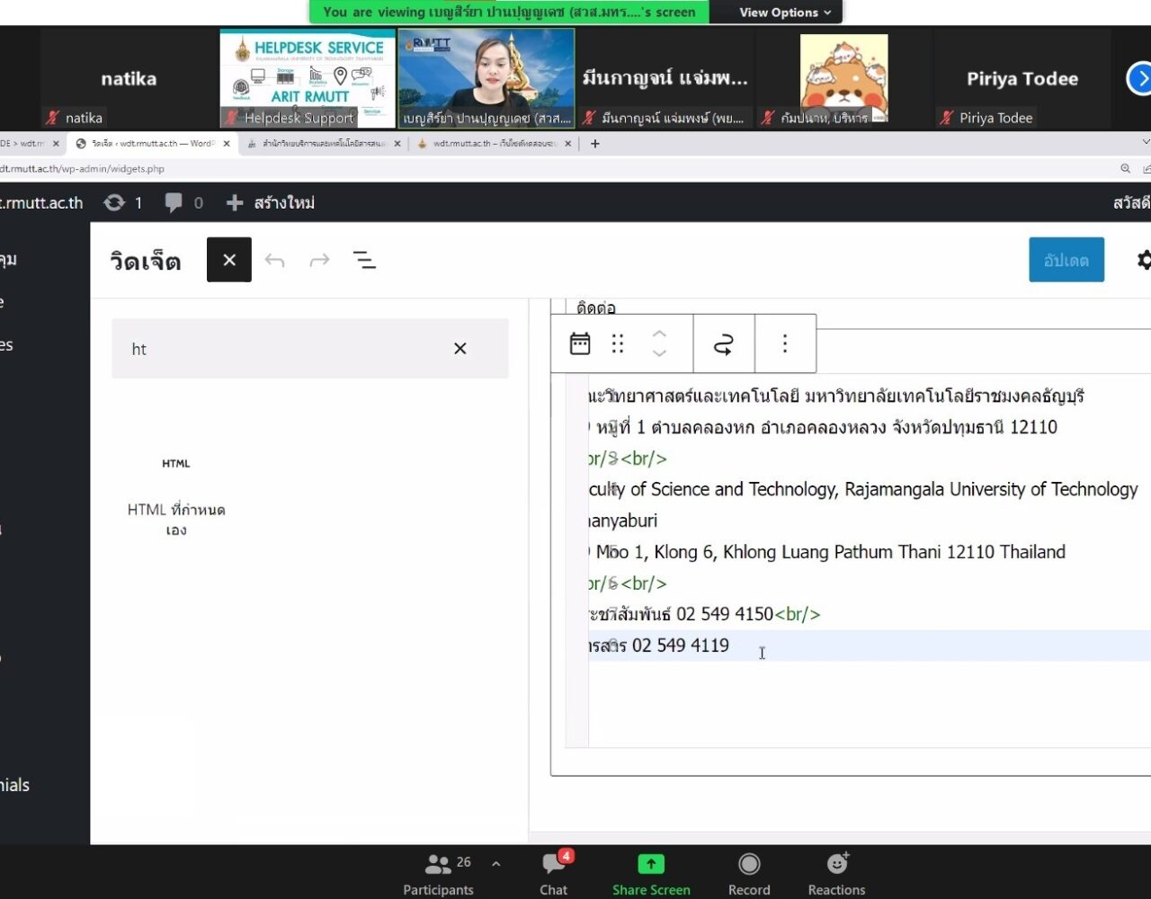This screenshot has height=899, width=1151.
Task: Open Zoom Reactions menu
Action: click(836, 874)
